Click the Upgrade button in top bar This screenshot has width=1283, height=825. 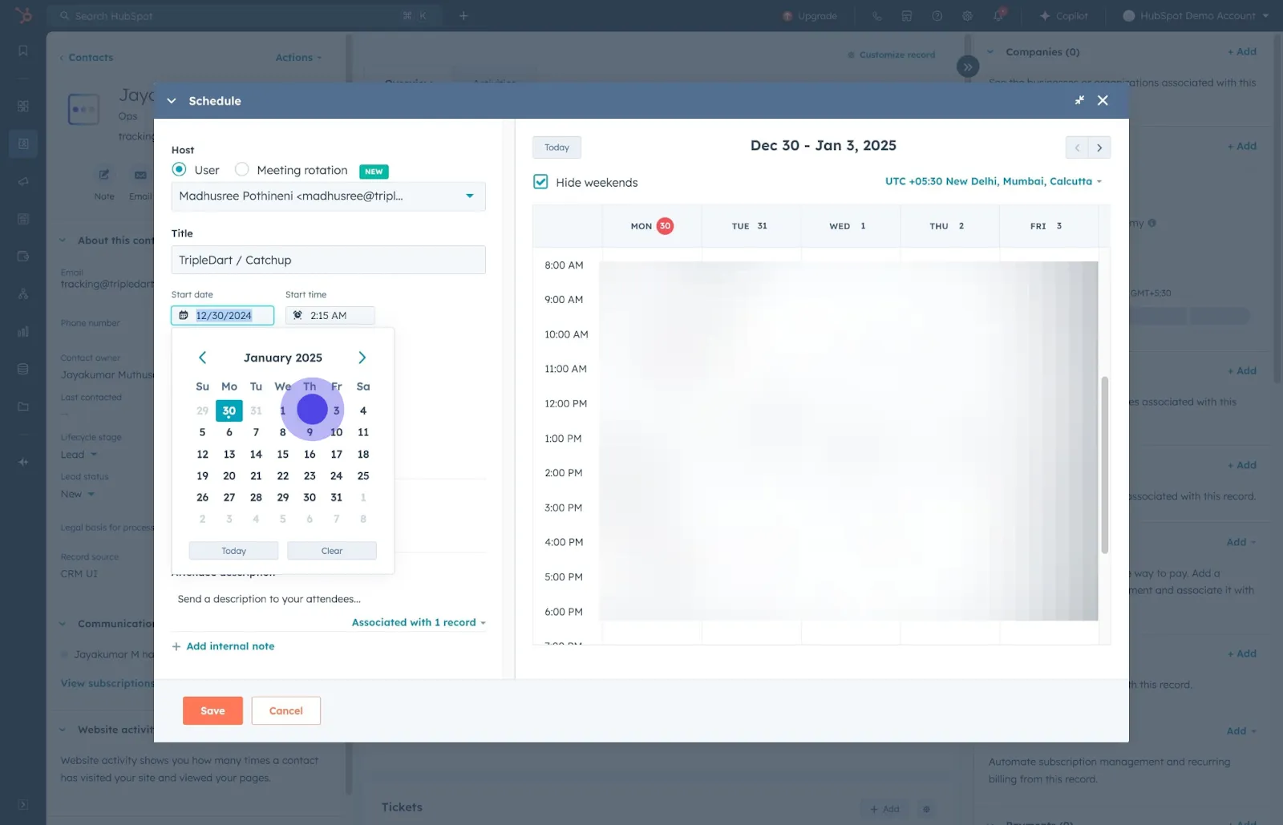[810, 15]
